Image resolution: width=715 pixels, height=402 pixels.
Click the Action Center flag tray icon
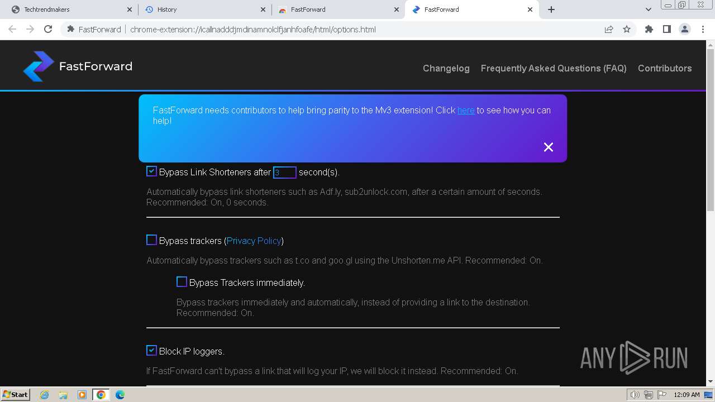pos(661,395)
